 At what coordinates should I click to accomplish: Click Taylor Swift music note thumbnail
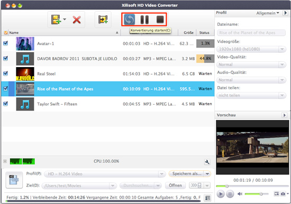(25, 104)
